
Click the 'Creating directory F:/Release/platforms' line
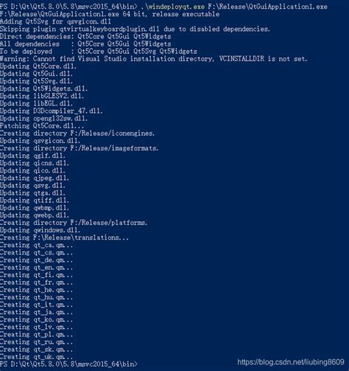pyautogui.click(x=74, y=223)
